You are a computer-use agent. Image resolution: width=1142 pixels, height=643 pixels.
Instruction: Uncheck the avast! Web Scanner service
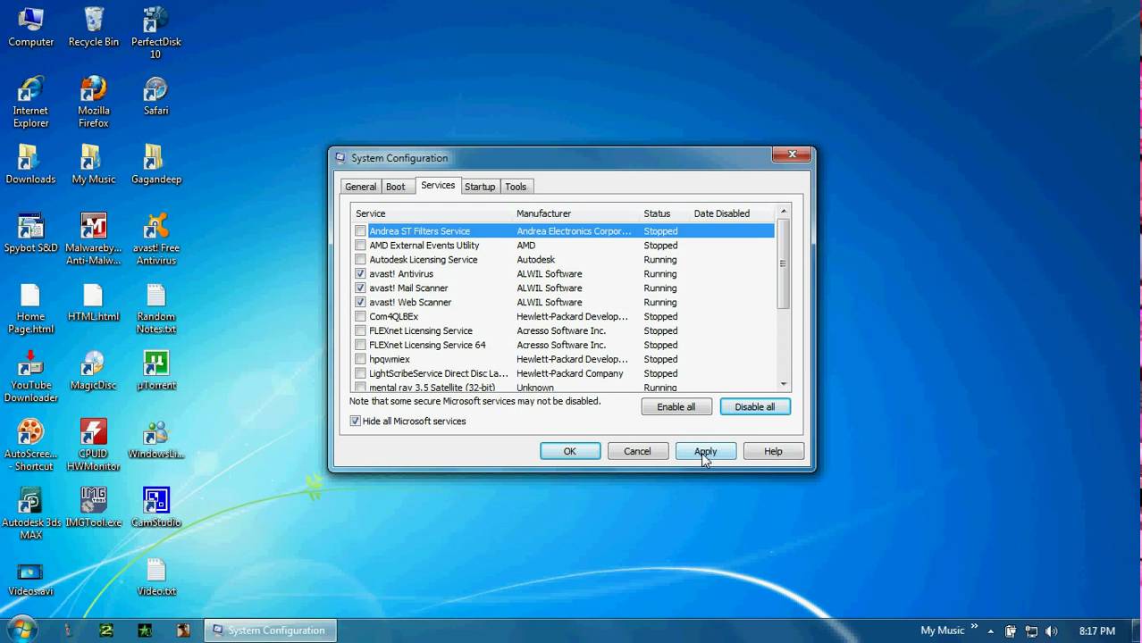360,303
